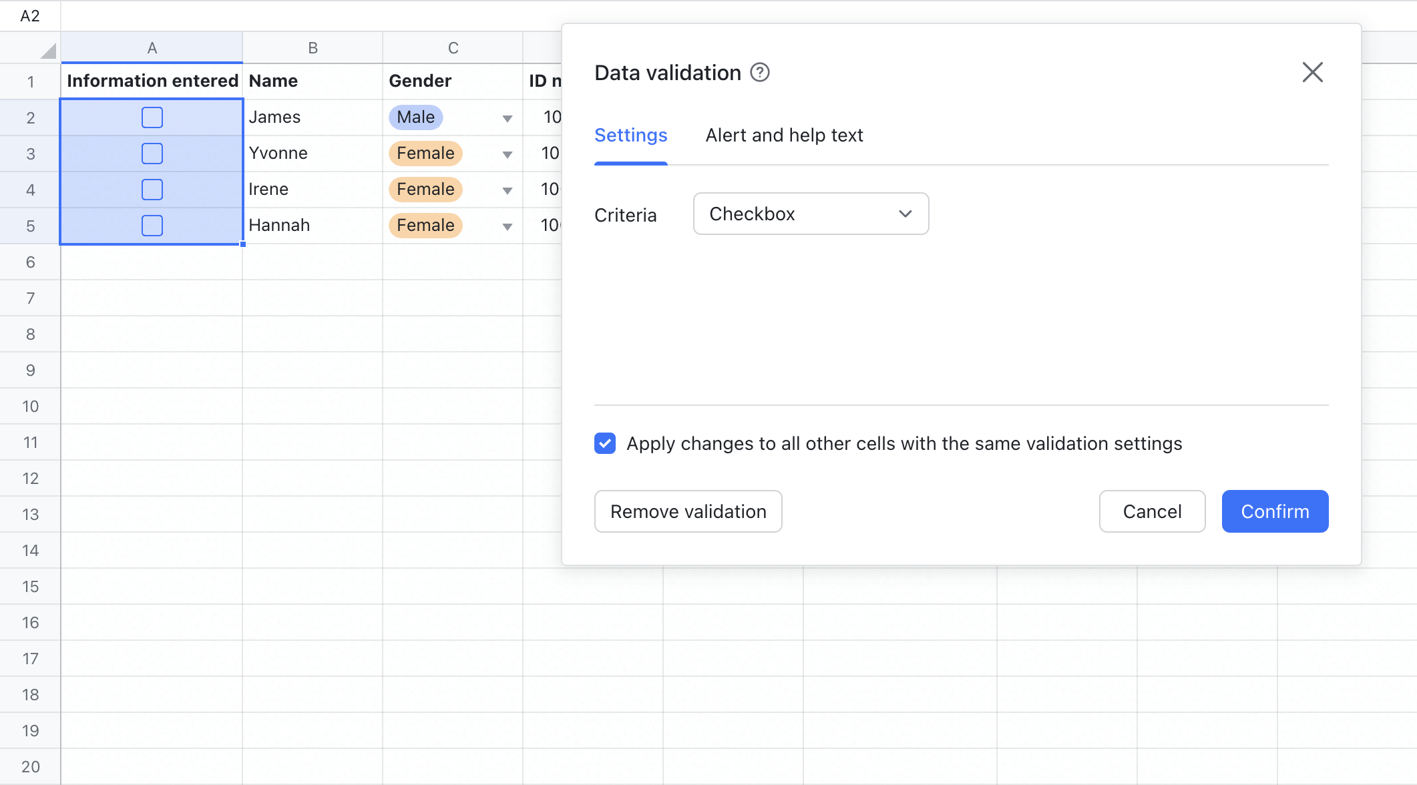Cancel the data validation changes
1417x785 pixels.
pos(1152,511)
